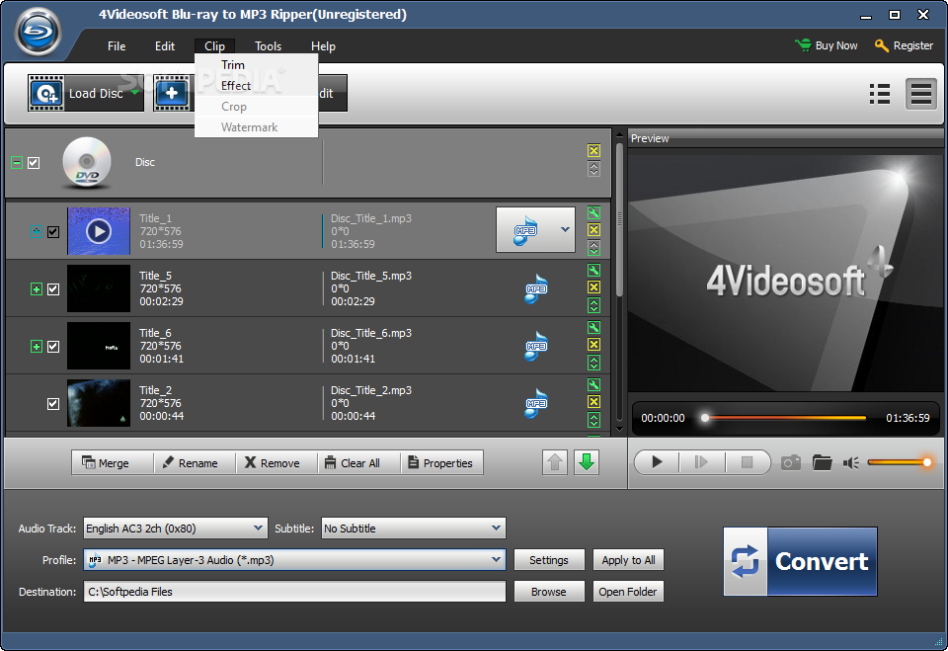
Task: Open snapshot folder icon in preview
Action: pyautogui.click(x=823, y=463)
